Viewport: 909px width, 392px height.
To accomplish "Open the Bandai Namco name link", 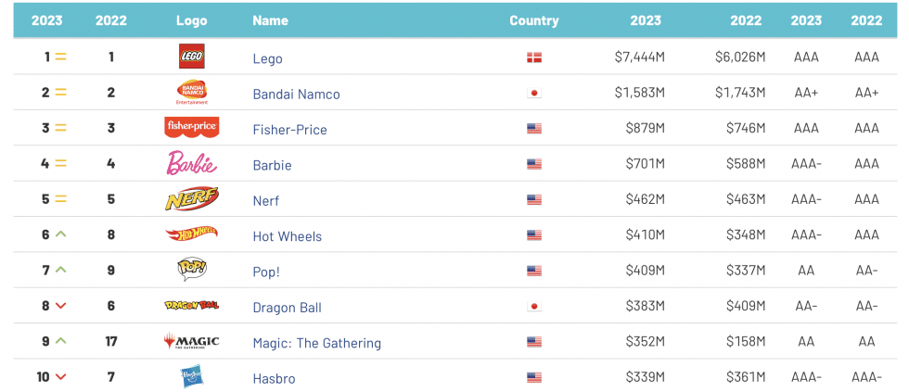I will pos(296,95).
